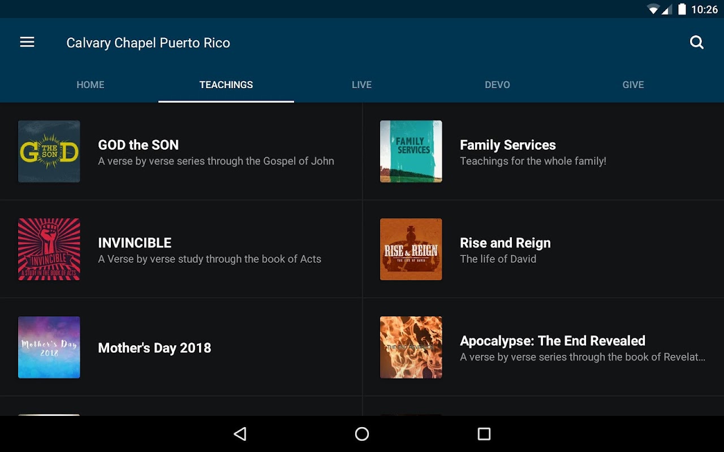Check the Wi-Fi status icon
This screenshot has width=724, height=452.
coord(654,9)
